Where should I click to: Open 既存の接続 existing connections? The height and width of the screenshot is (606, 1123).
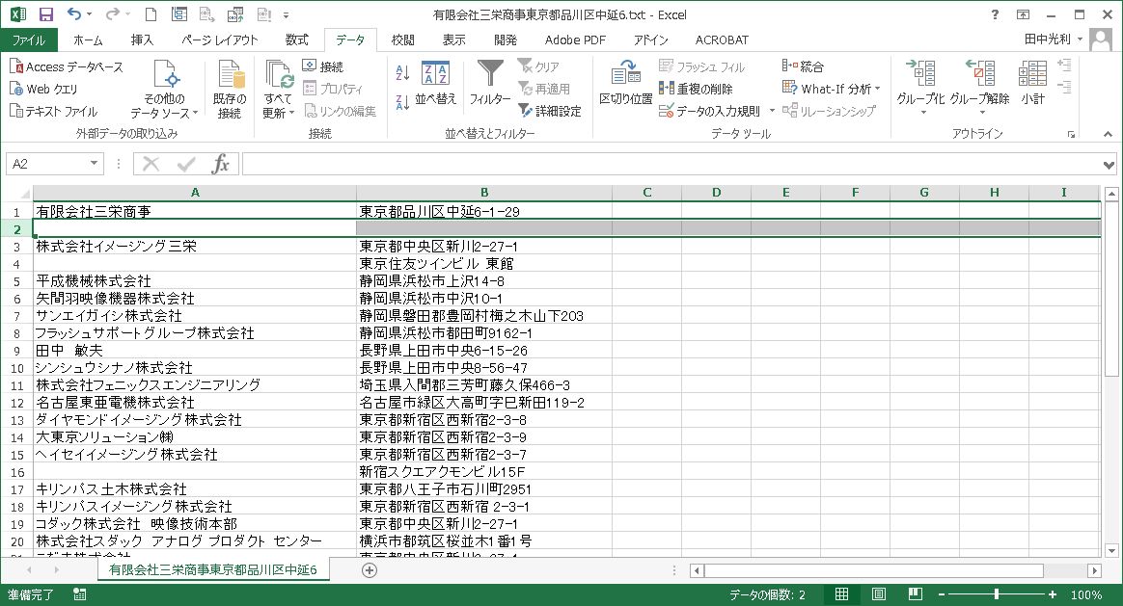pyautogui.click(x=230, y=91)
